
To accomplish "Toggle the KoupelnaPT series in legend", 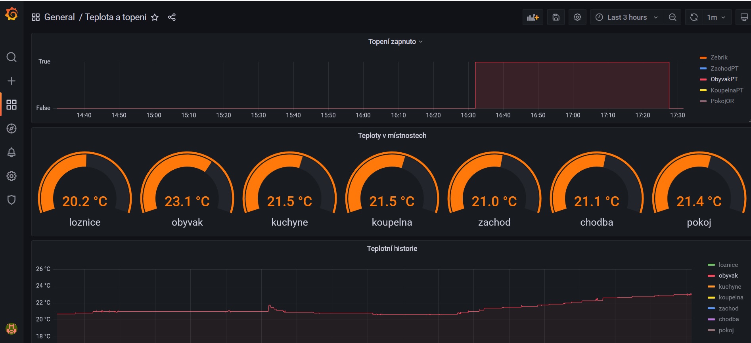I will point(727,90).
